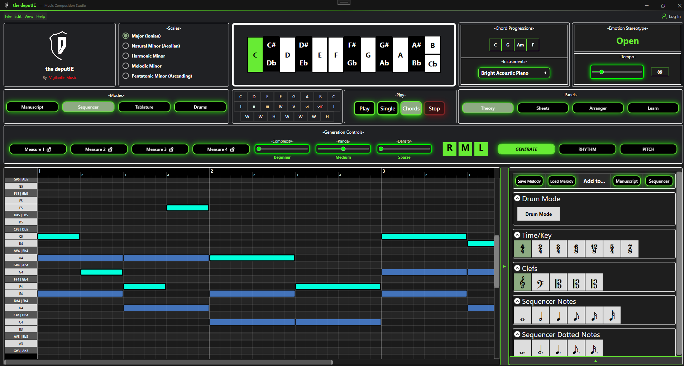
Task: Enable Pentatonic Minor (Ascending) scale
Action: [x=126, y=76]
